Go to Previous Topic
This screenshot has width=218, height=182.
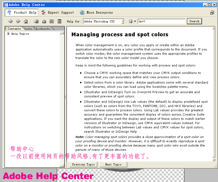[x=84, y=164]
